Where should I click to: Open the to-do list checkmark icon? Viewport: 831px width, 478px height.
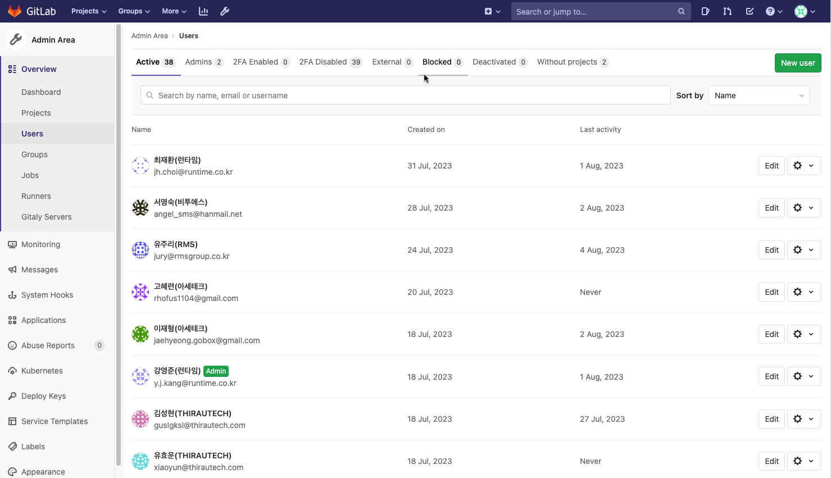coord(750,11)
